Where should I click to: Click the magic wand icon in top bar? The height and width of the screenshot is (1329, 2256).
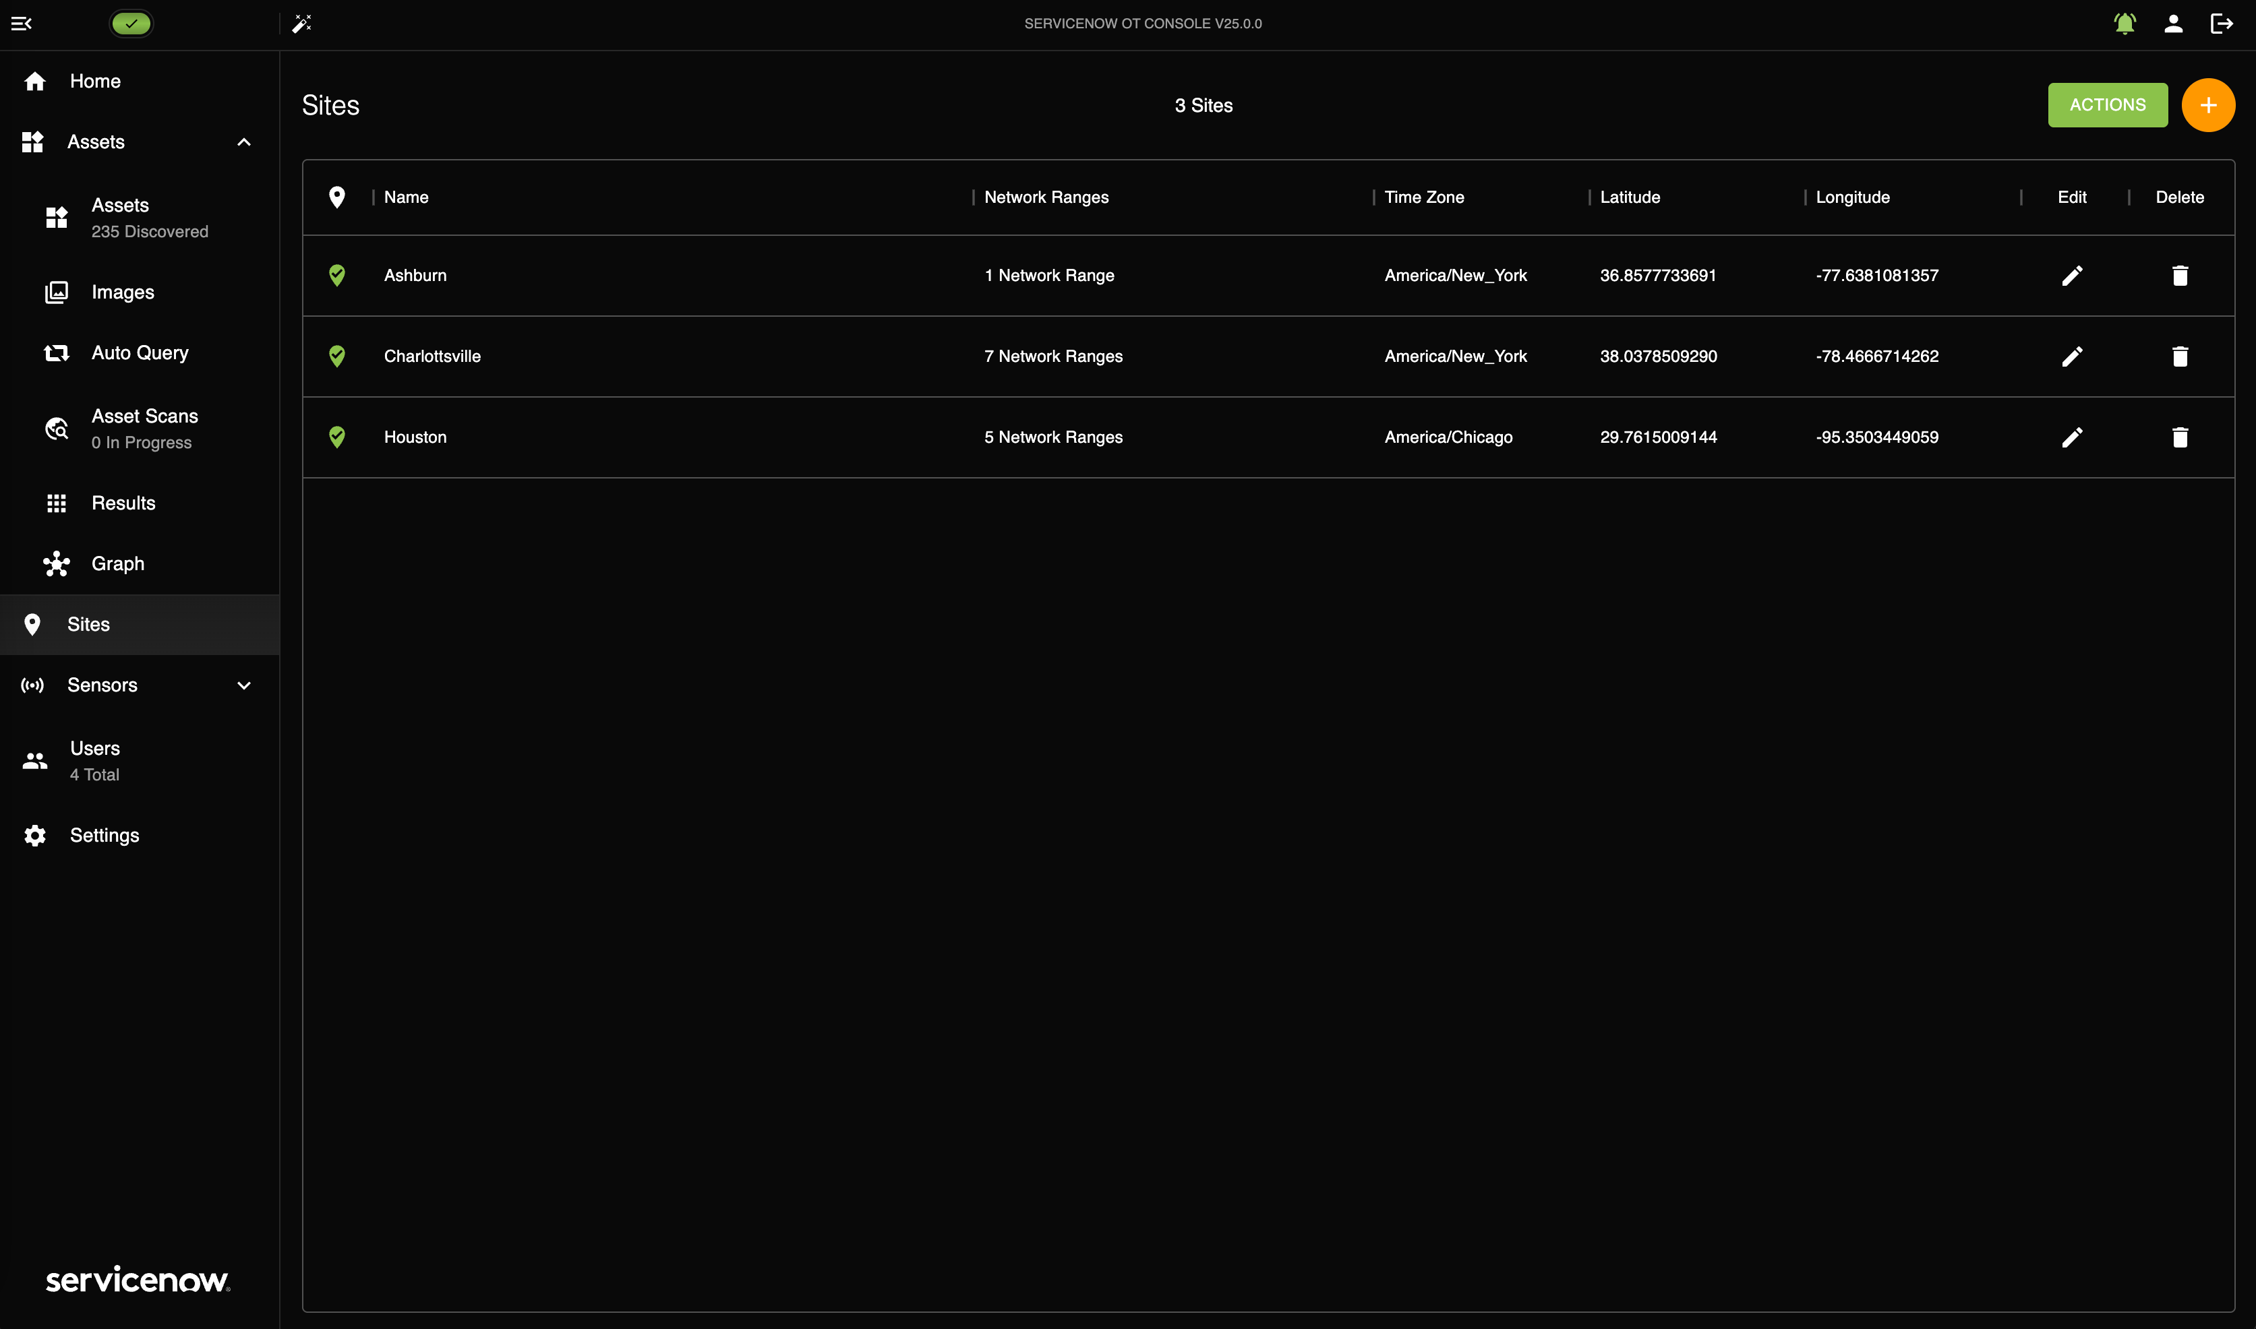point(302,24)
